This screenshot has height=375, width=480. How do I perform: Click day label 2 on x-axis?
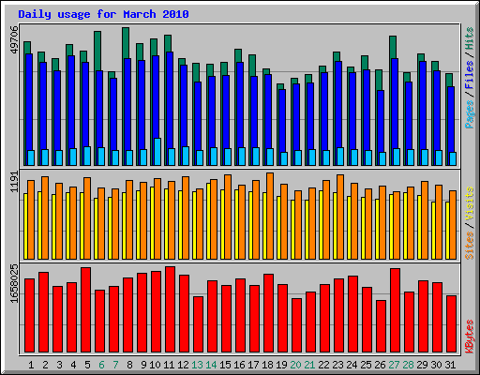45,365
